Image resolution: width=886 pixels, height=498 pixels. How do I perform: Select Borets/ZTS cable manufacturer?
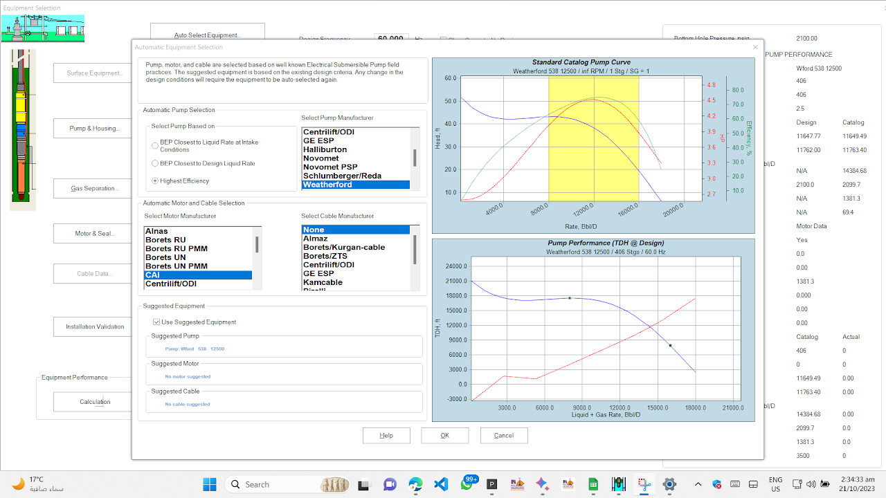pyautogui.click(x=356, y=256)
